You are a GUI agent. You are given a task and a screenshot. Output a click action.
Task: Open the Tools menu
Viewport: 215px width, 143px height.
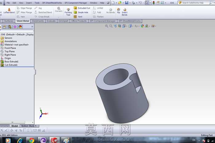pos(37,3)
